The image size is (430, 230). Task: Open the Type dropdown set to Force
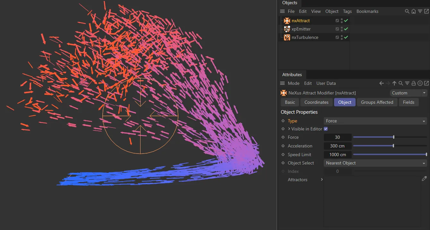(375, 121)
